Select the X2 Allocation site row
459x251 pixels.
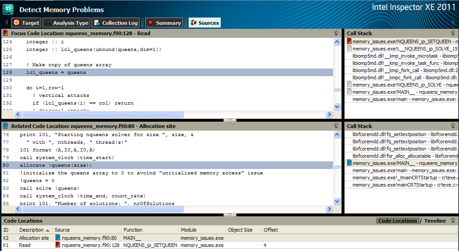229,238
